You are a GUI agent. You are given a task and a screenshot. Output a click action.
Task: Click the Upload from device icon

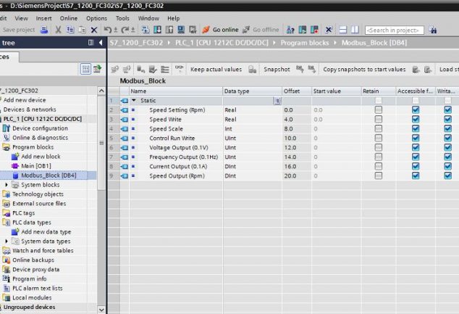pos(169,30)
